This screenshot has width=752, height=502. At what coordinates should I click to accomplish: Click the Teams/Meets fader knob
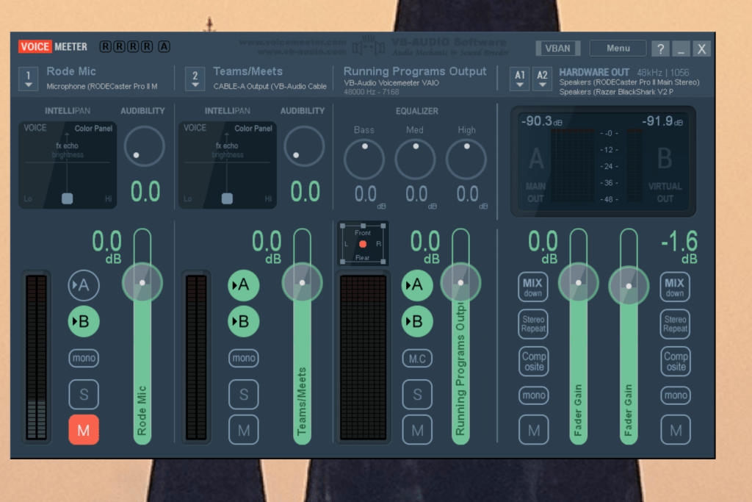(302, 283)
